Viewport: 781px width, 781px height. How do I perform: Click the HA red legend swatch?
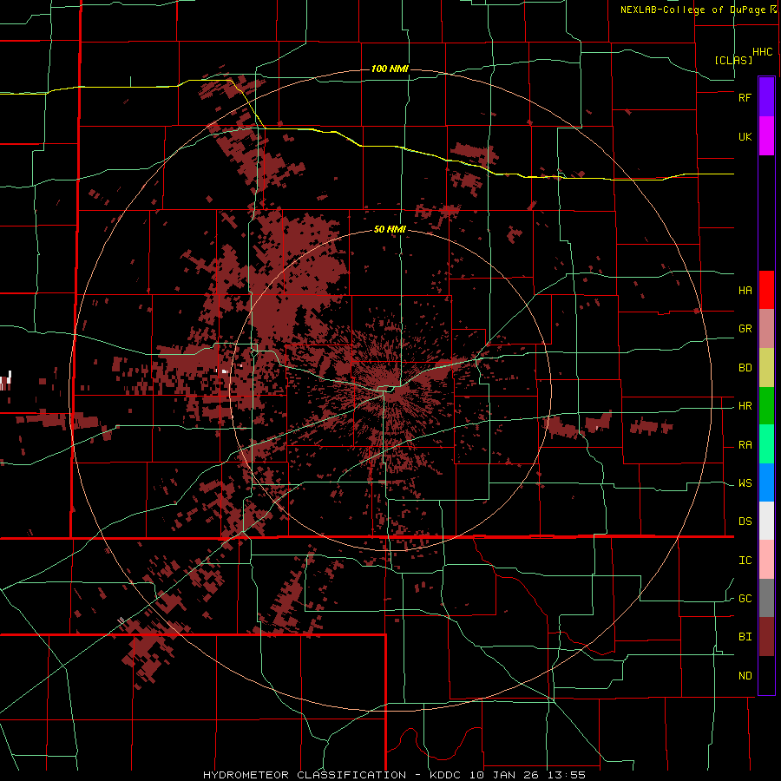[x=766, y=290]
